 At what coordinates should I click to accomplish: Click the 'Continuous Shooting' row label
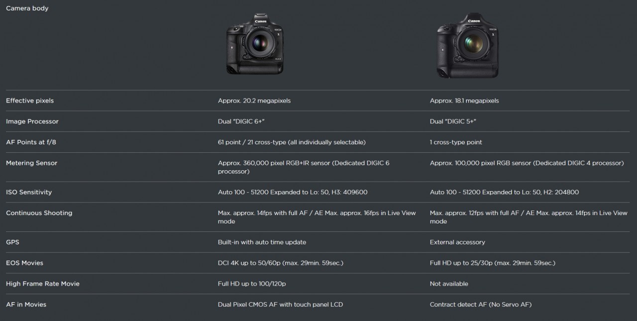click(x=39, y=213)
